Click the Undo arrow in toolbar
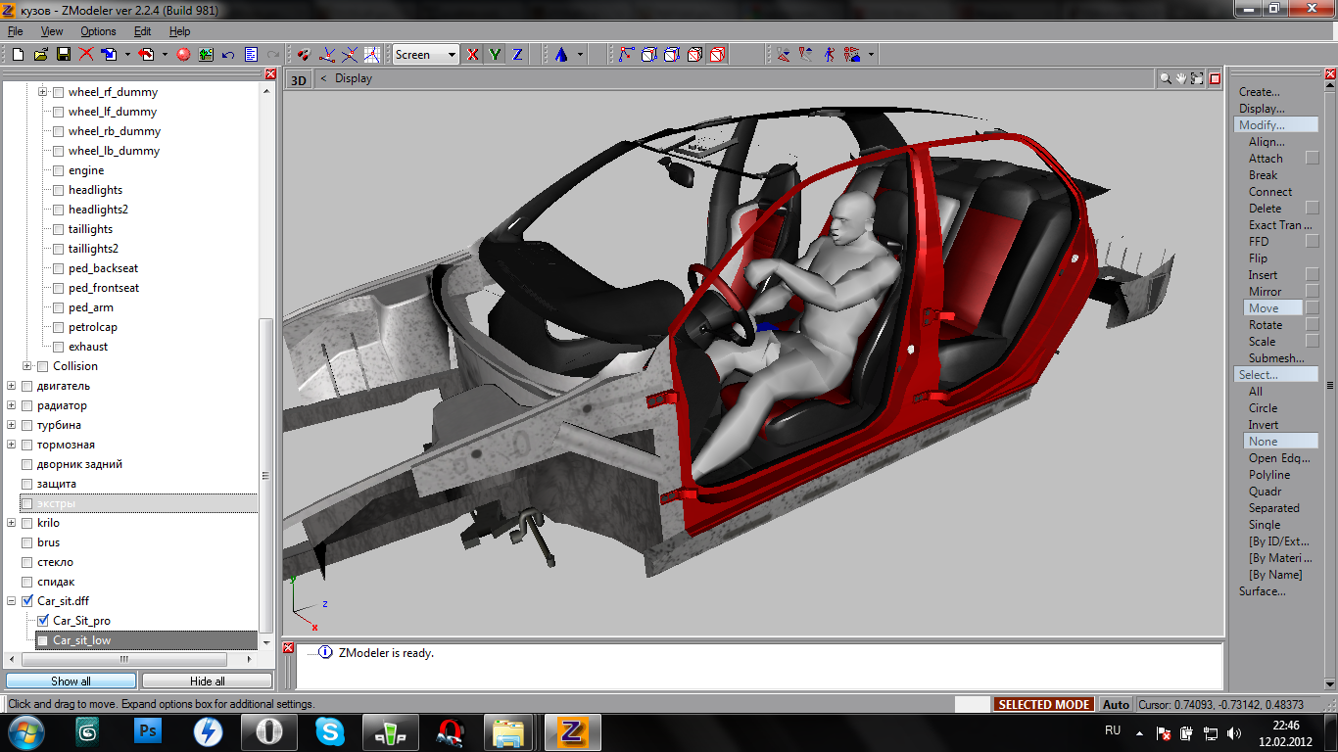The image size is (1338, 752). [228, 55]
